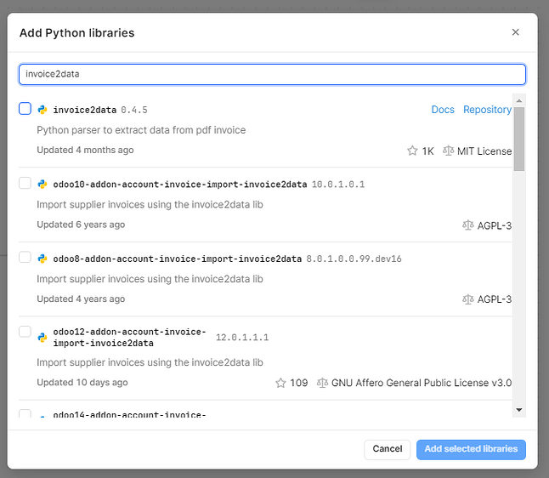
Task: Click Python icon beside odoo10-addon package
Action: (42, 184)
